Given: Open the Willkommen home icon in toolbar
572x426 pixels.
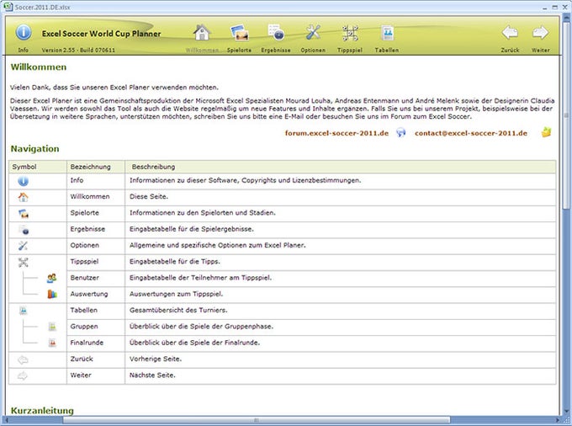Looking at the screenshot, I should [x=202, y=33].
